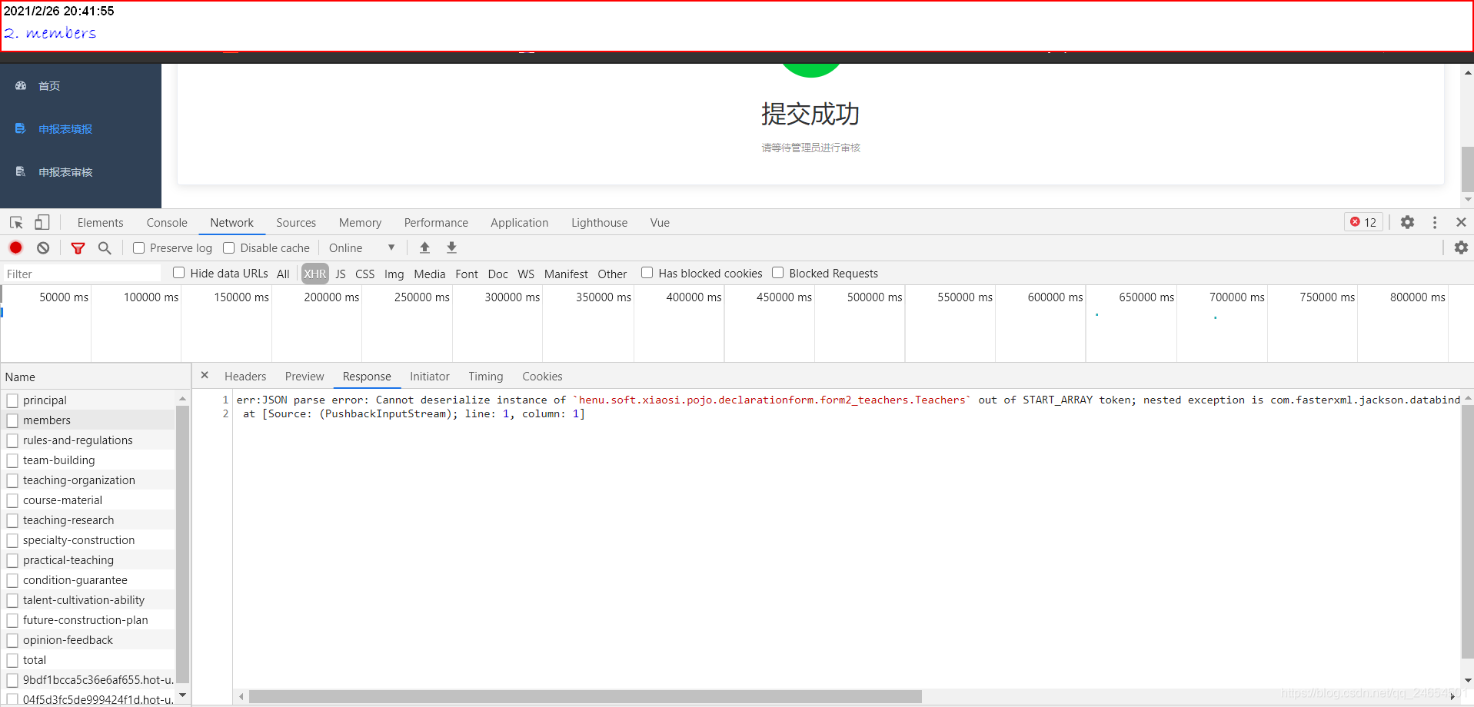Screen dimensions: 1474x707
Task: Tick Has blocked cookies checkbox
Action: (647, 273)
